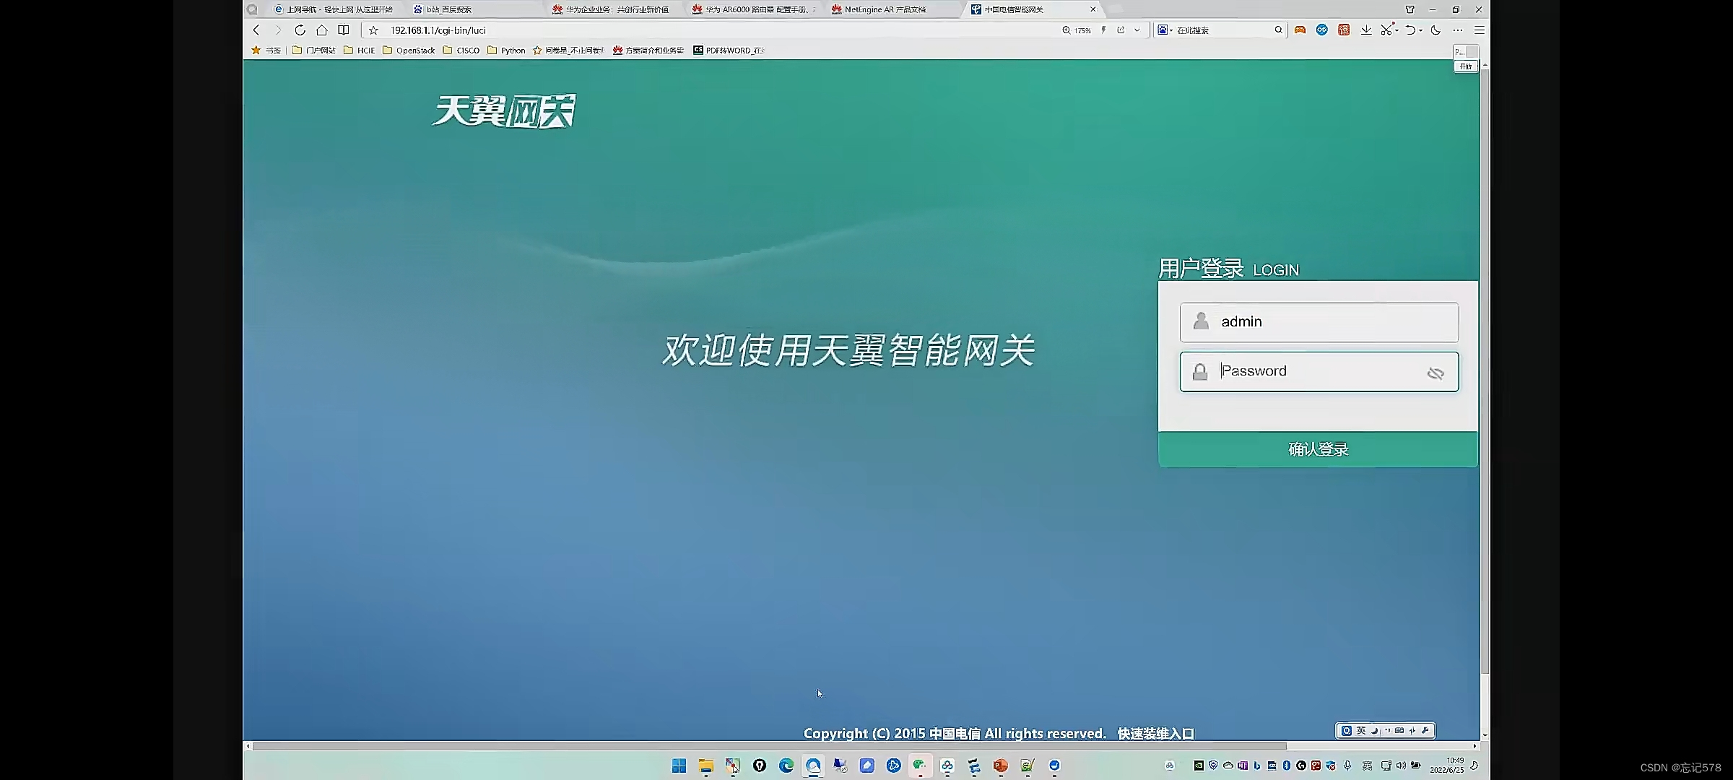Viewport: 1733px width, 780px height.
Task: Click the translate extension icon
Action: (1343, 30)
